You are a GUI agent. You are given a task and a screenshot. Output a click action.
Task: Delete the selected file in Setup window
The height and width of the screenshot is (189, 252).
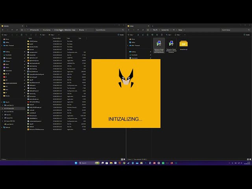(162, 35)
